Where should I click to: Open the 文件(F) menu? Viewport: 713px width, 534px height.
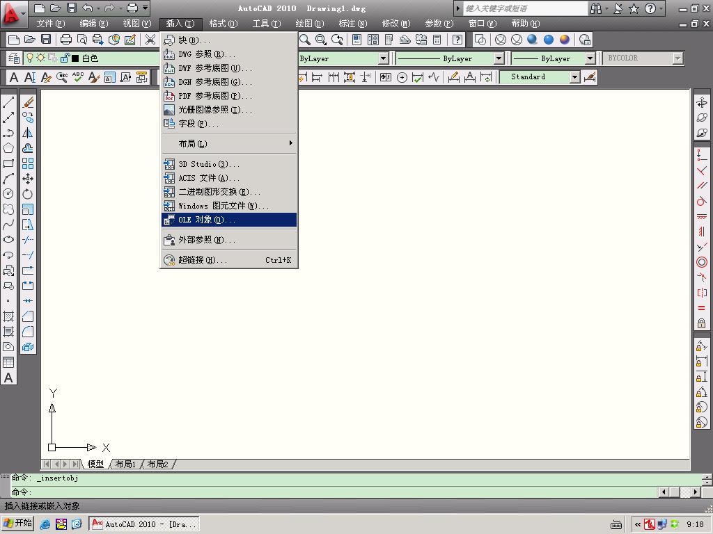50,24
